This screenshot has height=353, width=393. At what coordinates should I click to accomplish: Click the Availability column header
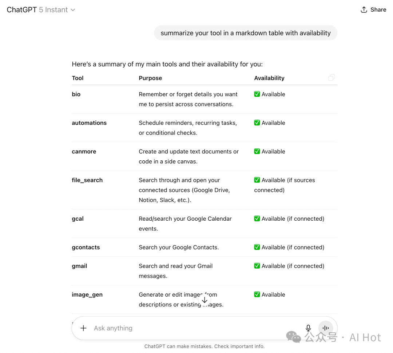point(269,78)
